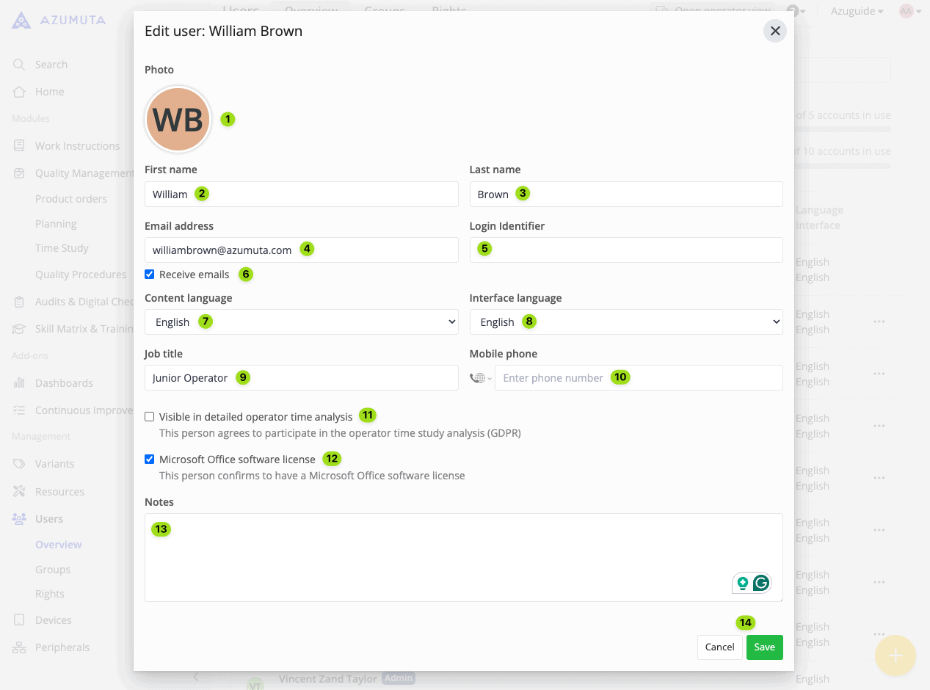Select Rights in the sidebar menu
The width and height of the screenshot is (930, 690).
[50, 594]
